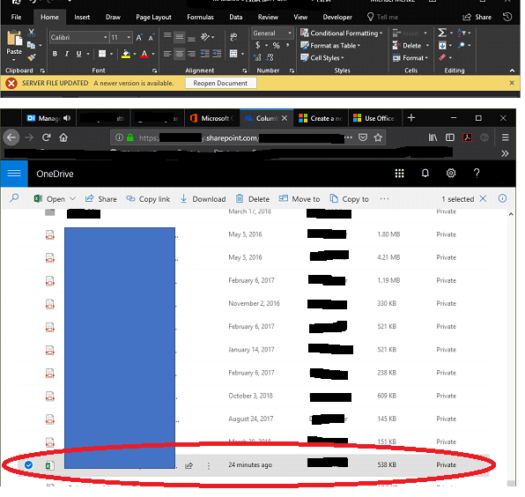This screenshot has height=497, width=525.
Task: Click the Percent Style icon
Action: [276, 45]
